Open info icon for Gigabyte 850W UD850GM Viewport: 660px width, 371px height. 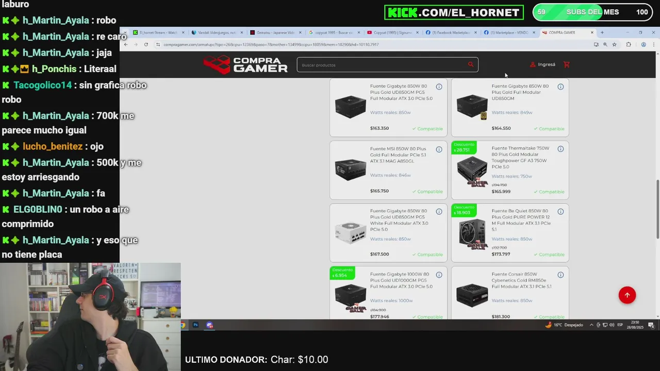click(x=560, y=87)
